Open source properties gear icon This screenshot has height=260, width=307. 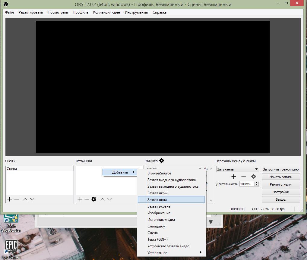tap(94, 199)
